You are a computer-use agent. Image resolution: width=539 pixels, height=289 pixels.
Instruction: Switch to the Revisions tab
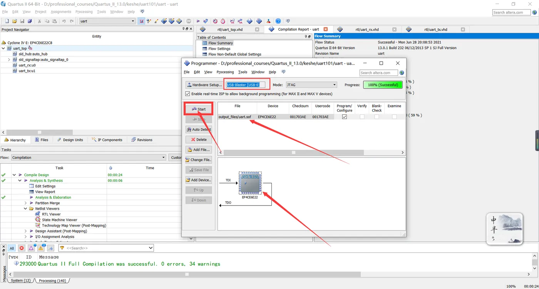click(142, 140)
